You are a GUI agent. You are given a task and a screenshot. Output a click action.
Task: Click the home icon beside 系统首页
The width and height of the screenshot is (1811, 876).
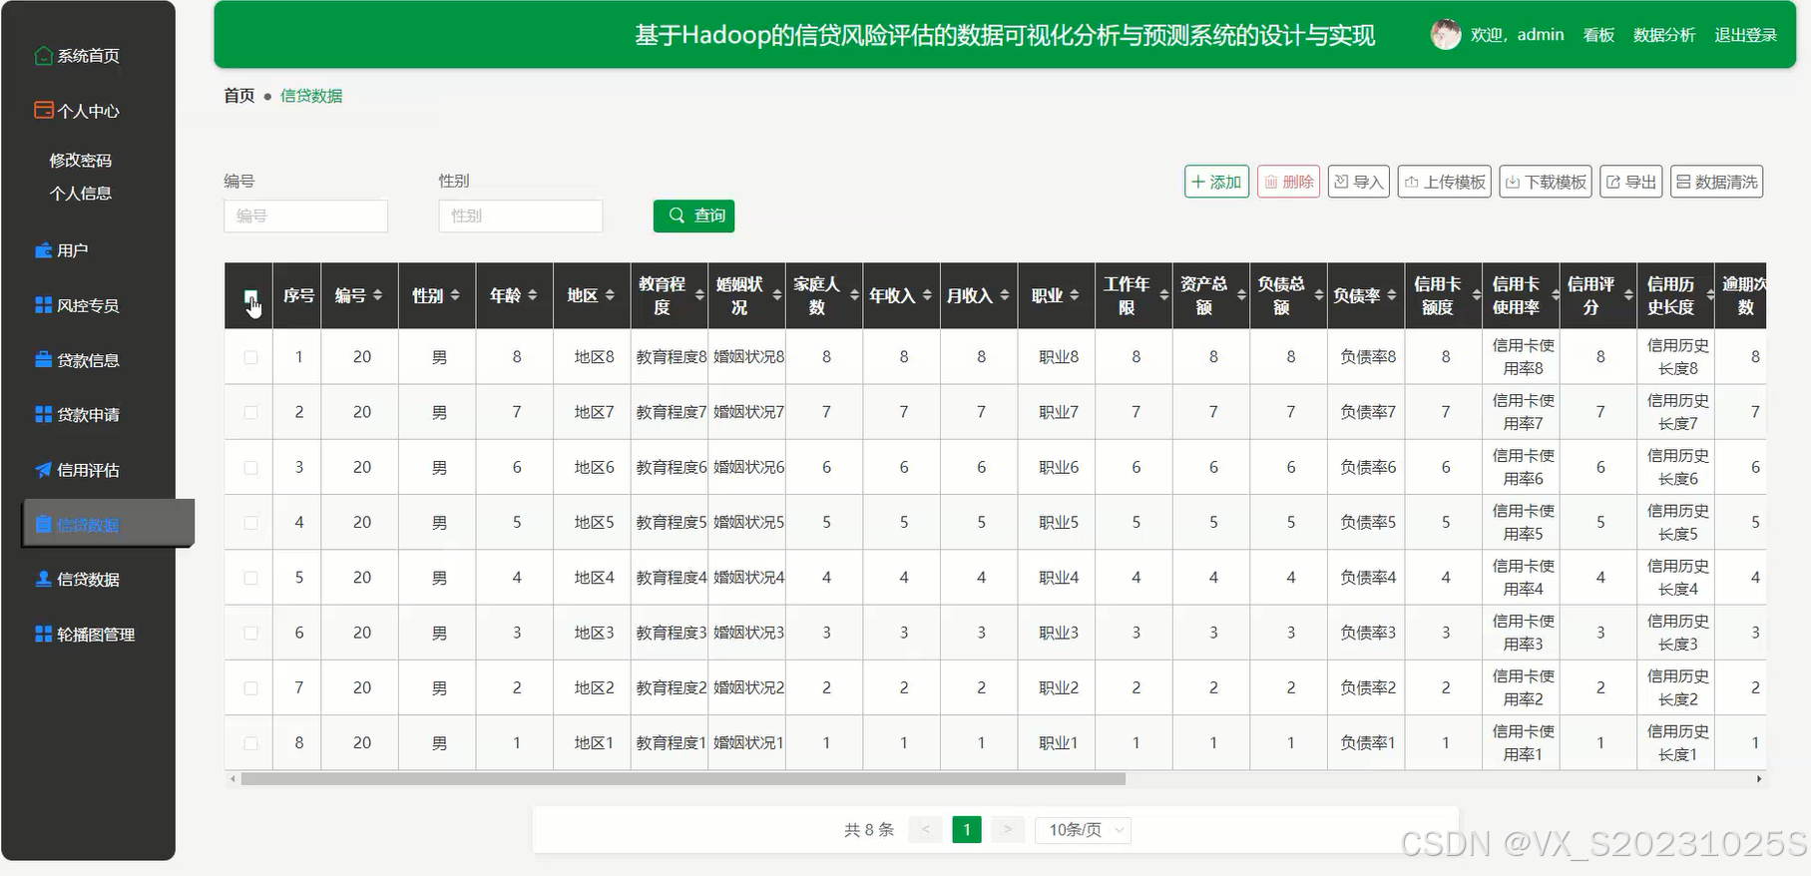[x=44, y=56]
